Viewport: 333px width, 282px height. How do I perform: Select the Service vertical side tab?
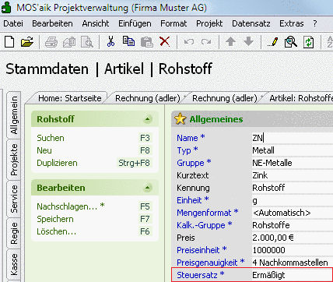[x=14, y=199]
